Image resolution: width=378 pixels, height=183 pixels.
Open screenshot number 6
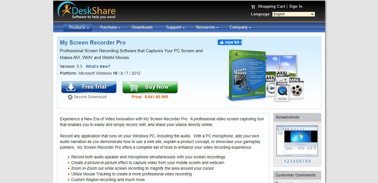click(x=300, y=161)
